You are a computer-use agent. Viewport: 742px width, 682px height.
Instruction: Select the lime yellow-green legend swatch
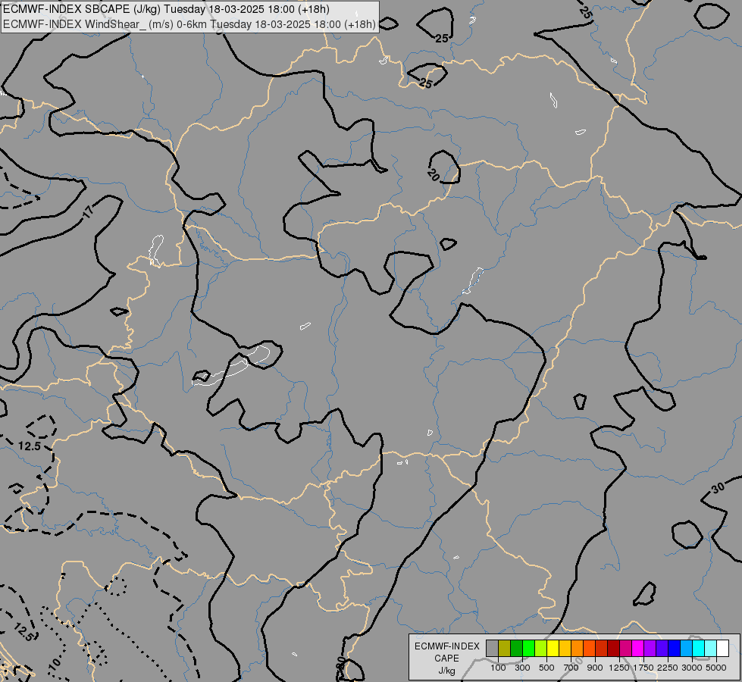click(x=541, y=649)
